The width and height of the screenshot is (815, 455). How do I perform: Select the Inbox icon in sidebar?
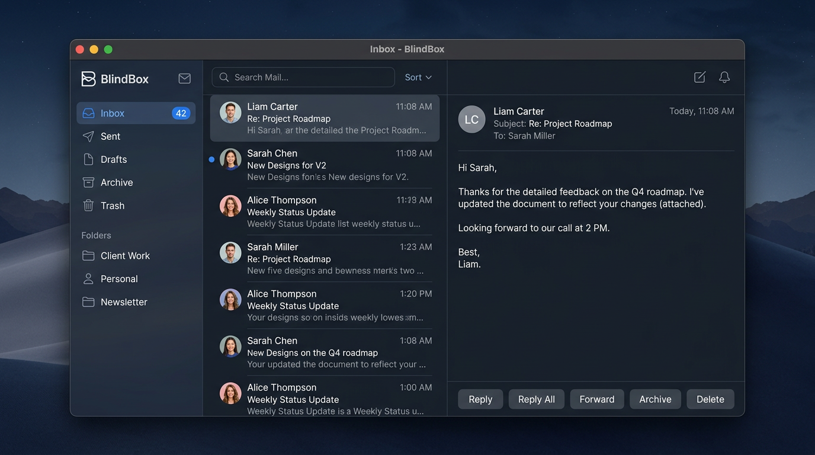pyautogui.click(x=89, y=113)
